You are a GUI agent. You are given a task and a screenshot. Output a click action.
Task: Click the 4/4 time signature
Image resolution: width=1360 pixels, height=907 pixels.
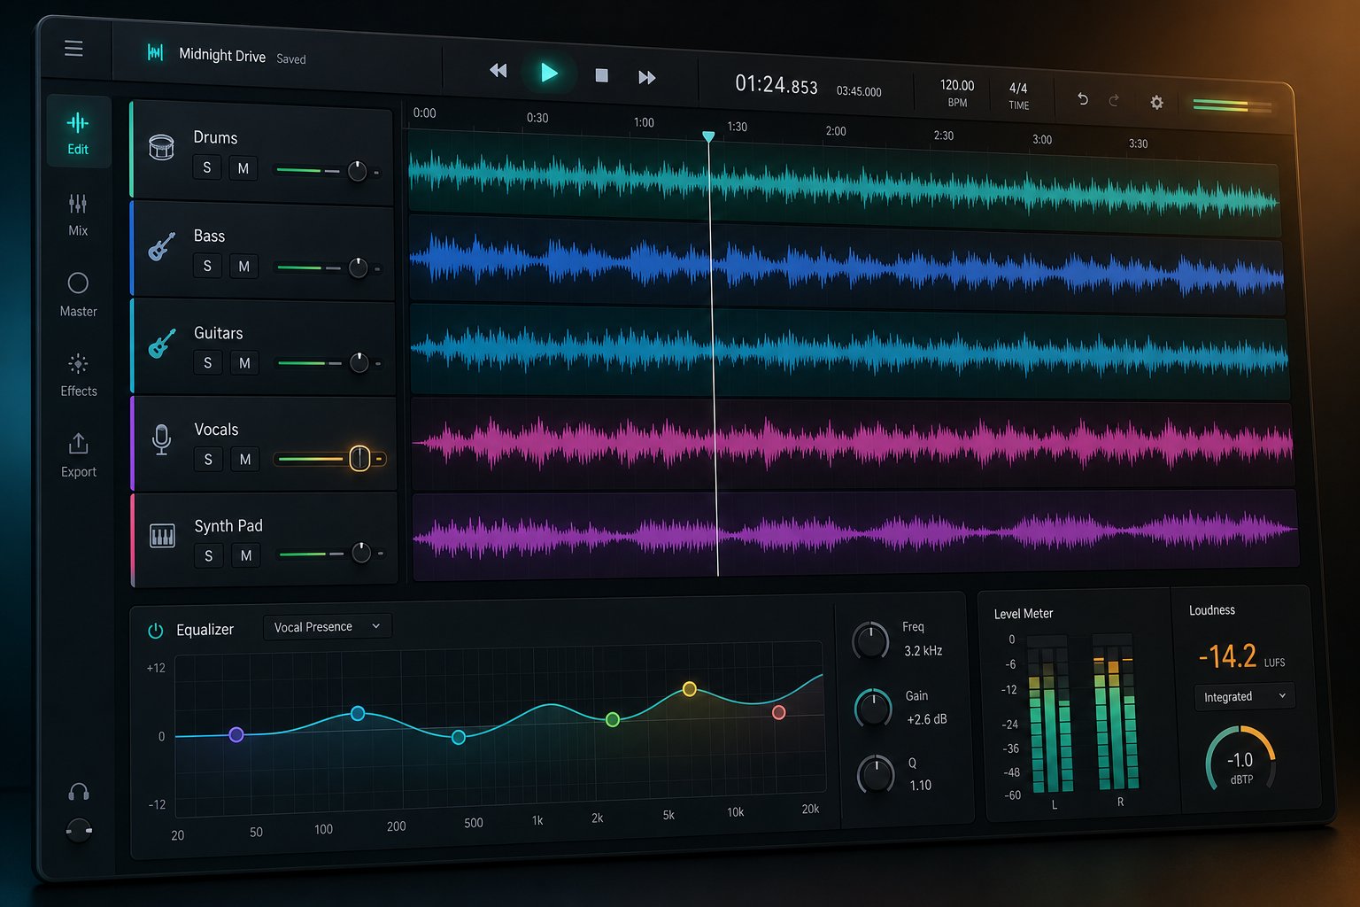point(1018,88)
